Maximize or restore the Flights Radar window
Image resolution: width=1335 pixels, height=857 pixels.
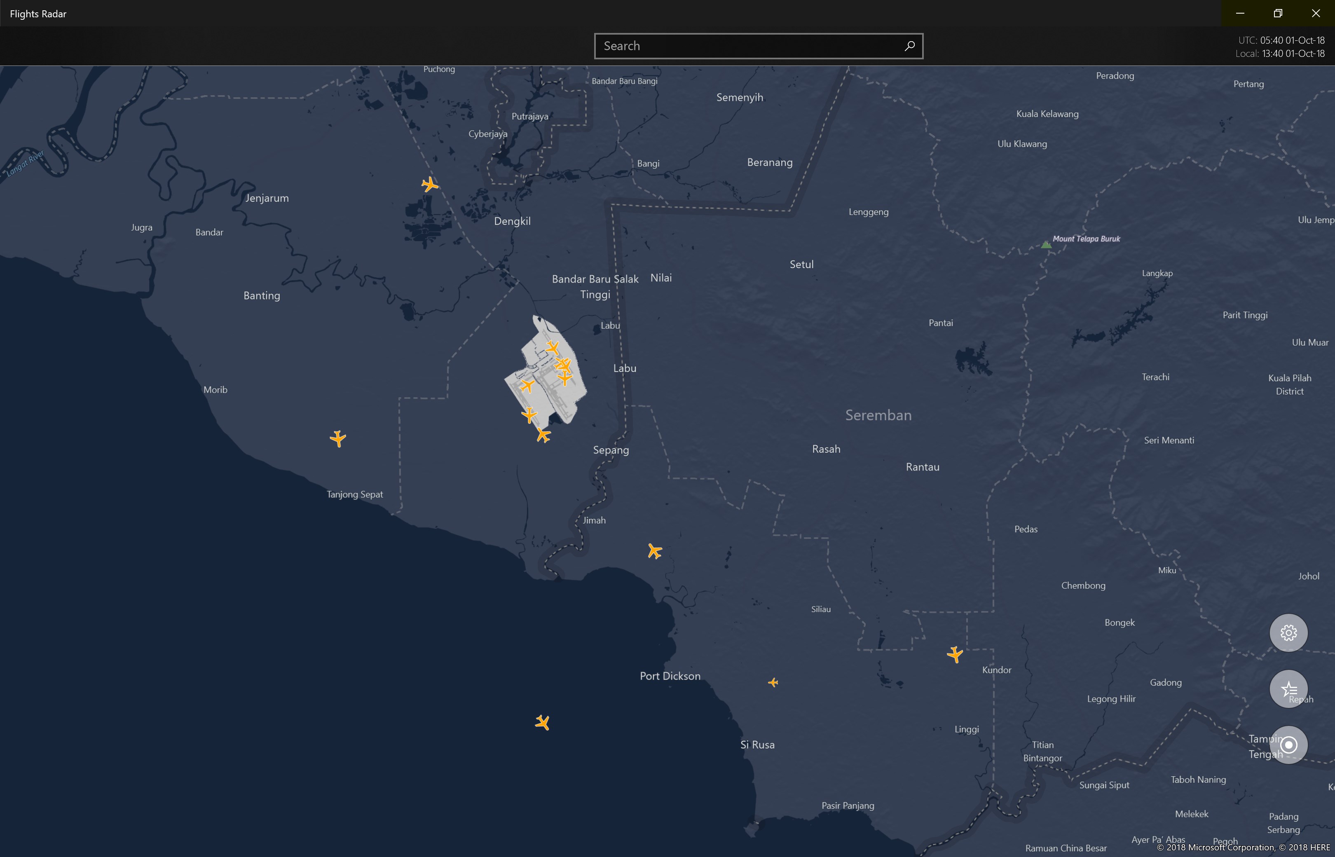pos(1278,13)
